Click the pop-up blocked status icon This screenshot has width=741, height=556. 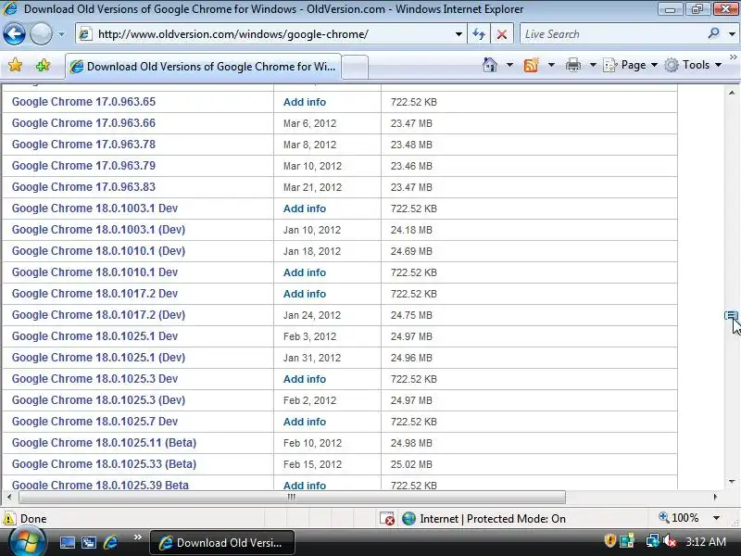387,519
